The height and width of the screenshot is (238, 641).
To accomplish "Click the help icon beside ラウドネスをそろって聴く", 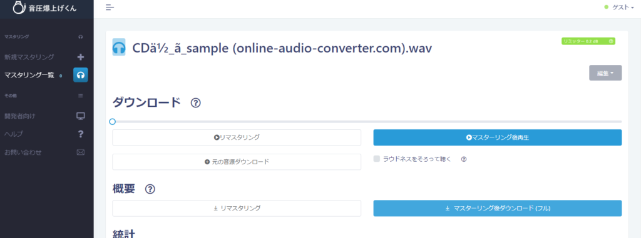I will pos(464,160).
